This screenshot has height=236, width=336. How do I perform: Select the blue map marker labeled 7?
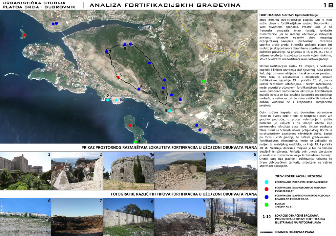click(107, 52)
